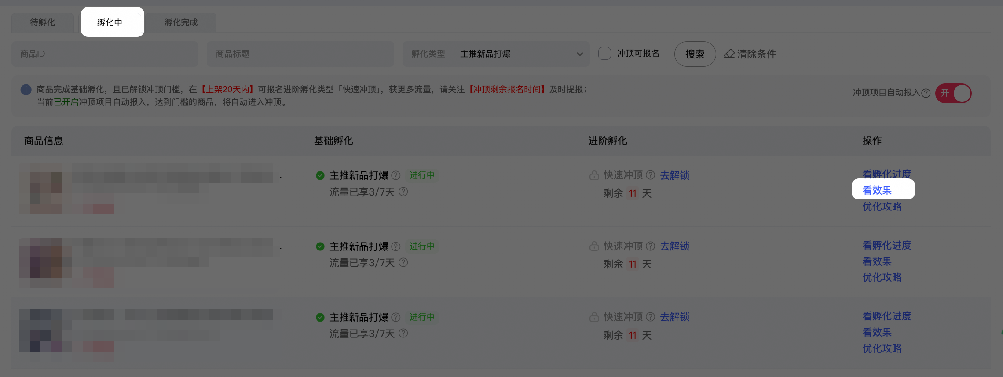Click the 进行中 status tag in second row

(x=422, y=246)
